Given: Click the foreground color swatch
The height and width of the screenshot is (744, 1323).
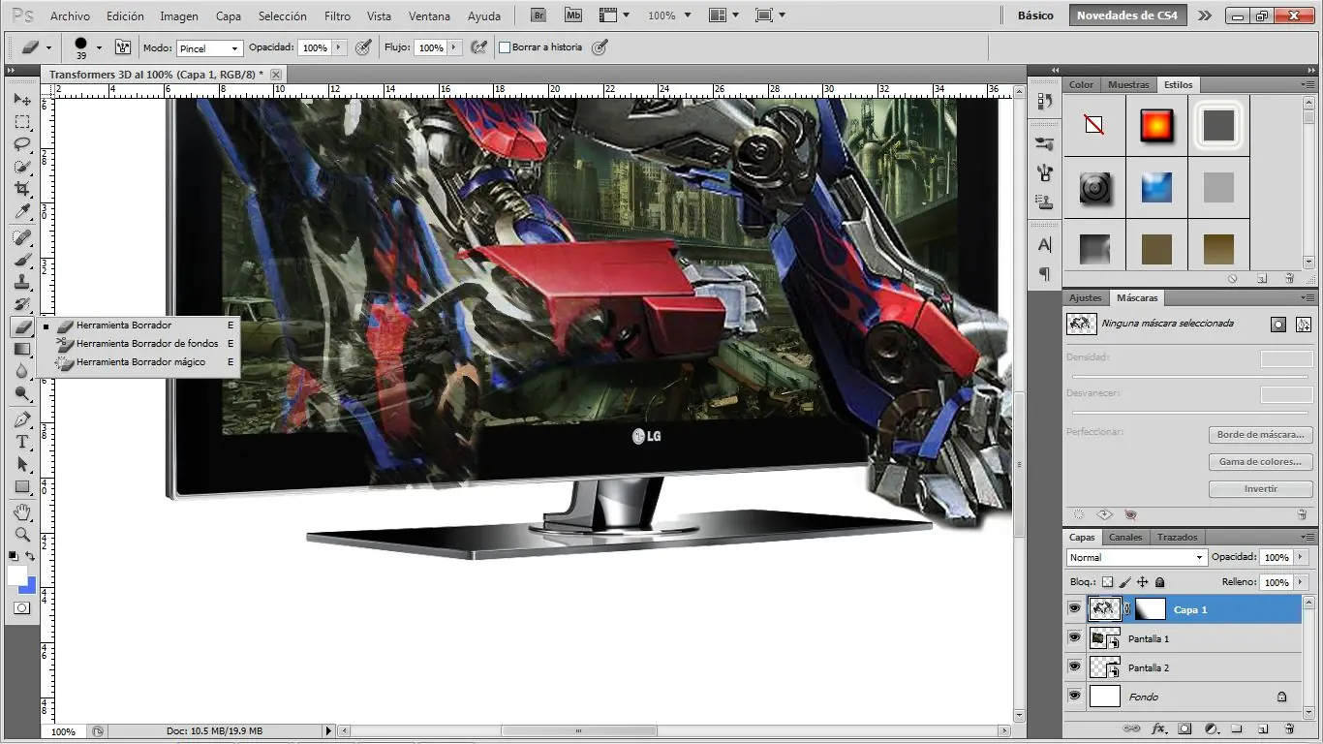Looking at the screenshot, I should click(17, 575).
